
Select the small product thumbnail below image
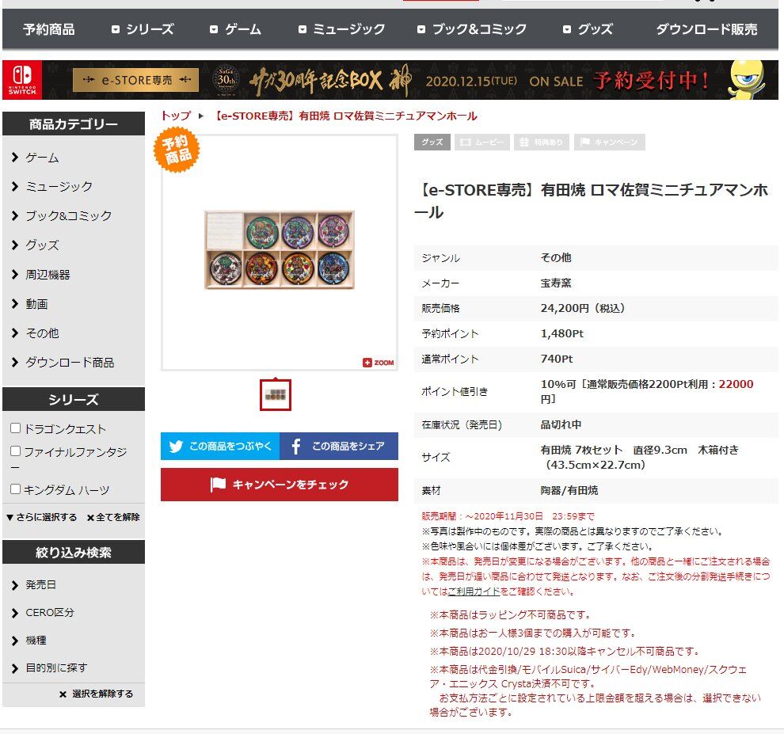[x=276, y=395]
